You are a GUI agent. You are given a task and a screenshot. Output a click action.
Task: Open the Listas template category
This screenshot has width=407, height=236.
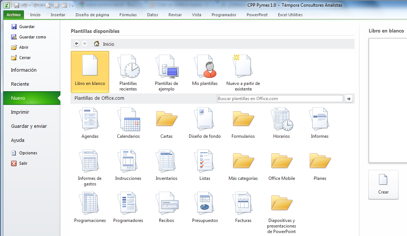point(205,165)
